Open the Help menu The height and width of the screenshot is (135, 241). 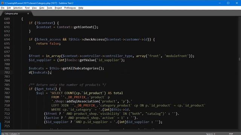coord(81,8)
